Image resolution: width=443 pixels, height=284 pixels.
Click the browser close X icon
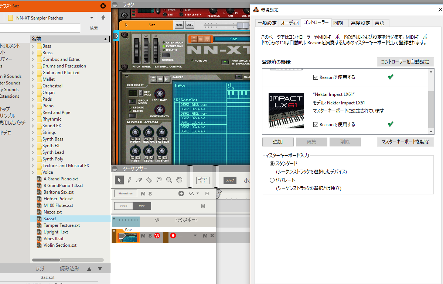coord(103,6)
